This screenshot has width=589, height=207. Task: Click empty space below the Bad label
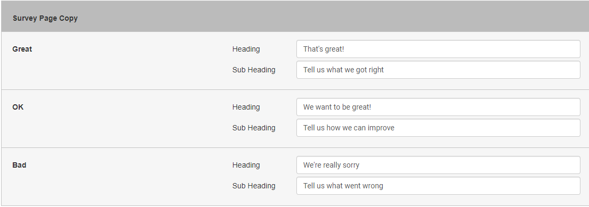(x=112, y=187)
